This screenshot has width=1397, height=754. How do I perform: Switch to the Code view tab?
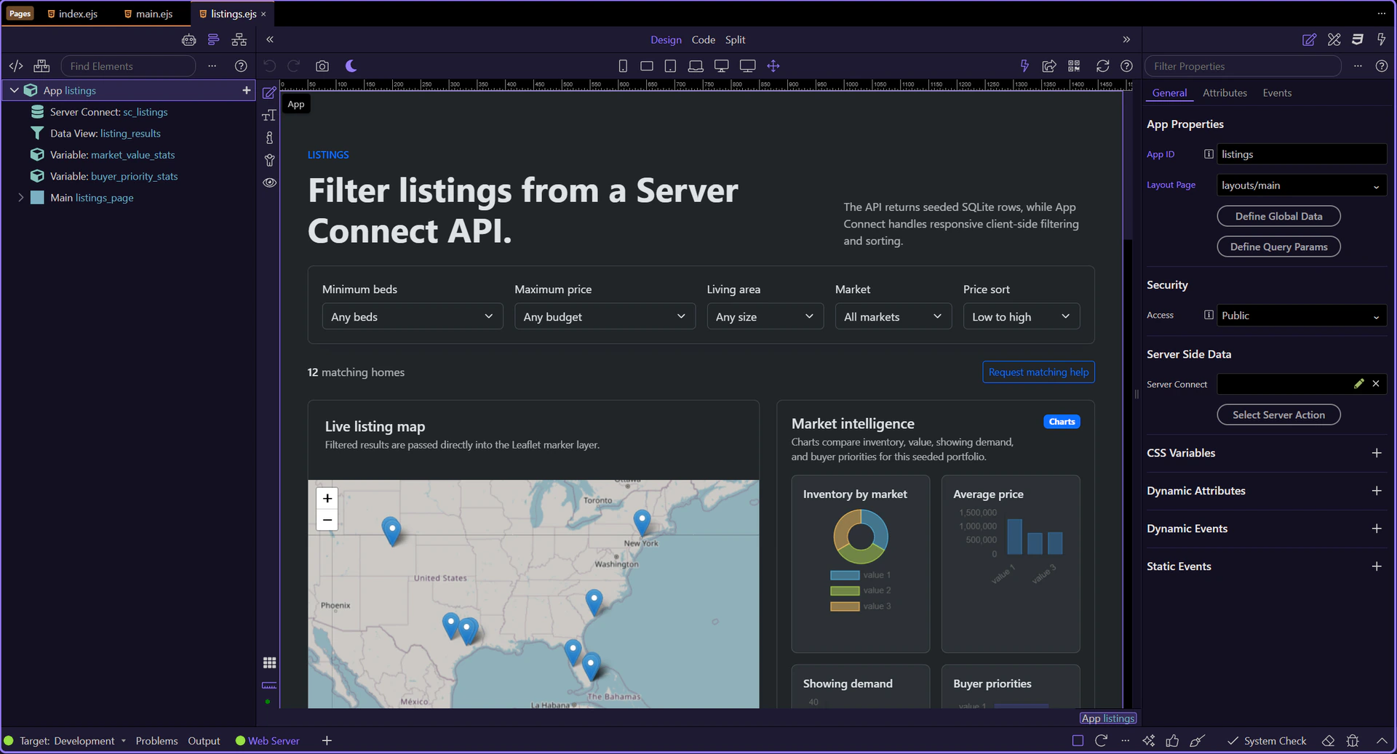pos(703,40)
